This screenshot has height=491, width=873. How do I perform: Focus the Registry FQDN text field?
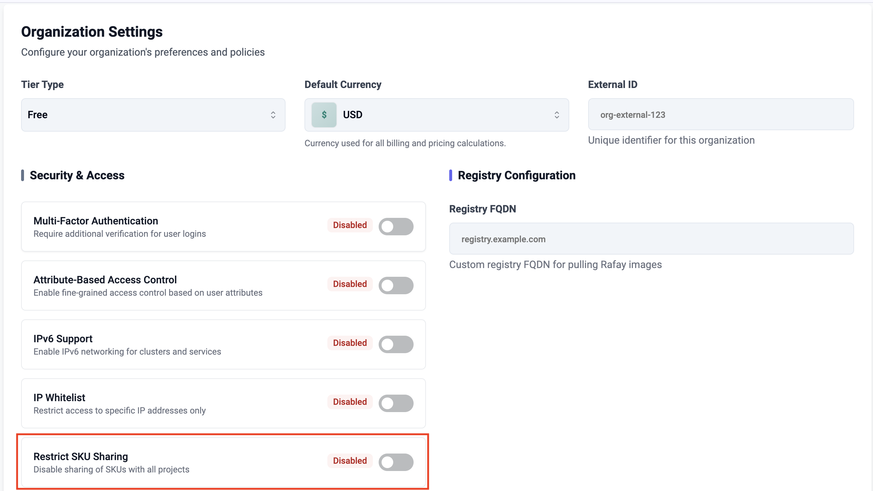[x=651, y=239]
